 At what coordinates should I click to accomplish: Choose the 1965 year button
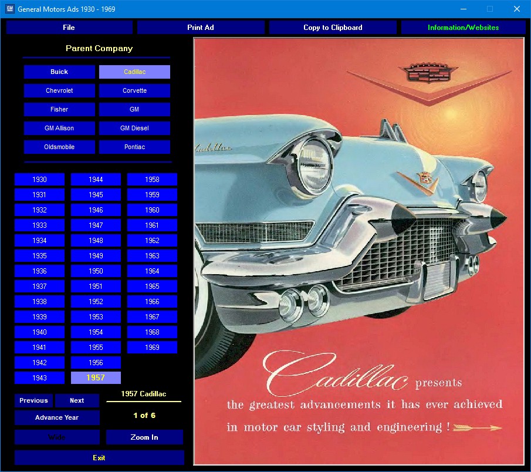(x=152, y=286)
